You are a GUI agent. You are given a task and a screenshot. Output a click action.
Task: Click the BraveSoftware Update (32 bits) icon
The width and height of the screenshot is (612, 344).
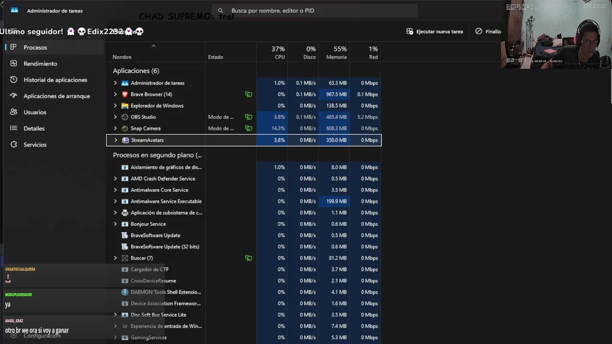(125, 247)
